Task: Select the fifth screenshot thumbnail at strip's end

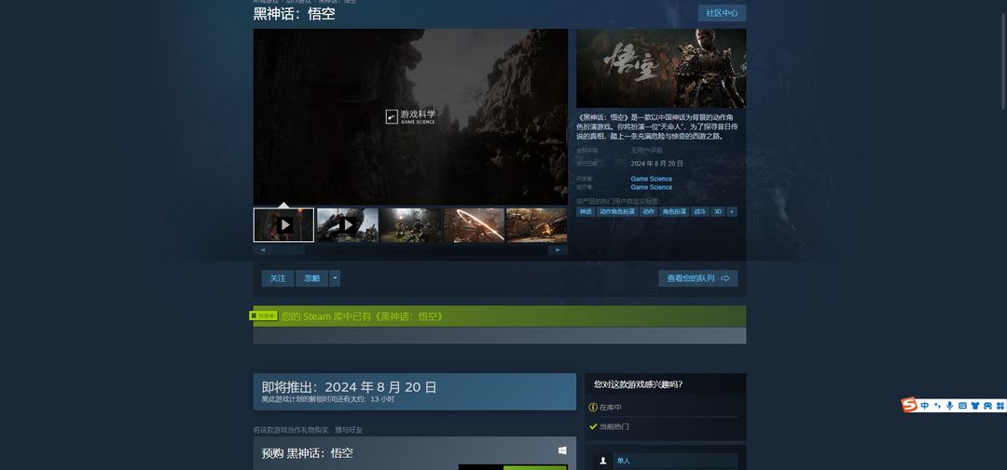Action: [537, 224]
